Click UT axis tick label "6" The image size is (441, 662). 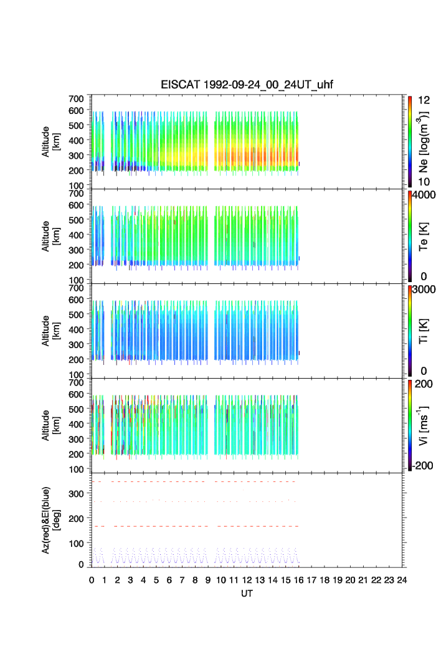coord(169,580)
